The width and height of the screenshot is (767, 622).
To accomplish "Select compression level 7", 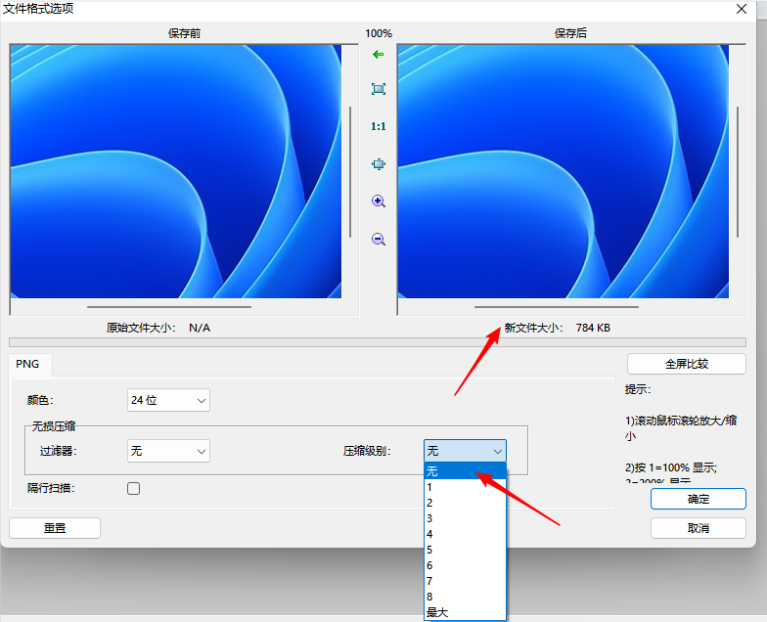I will tap(465, 581).
